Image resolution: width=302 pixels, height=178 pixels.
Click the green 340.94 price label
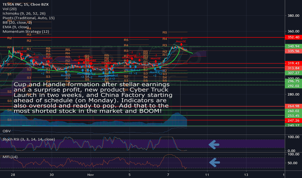tap(293, 46)
